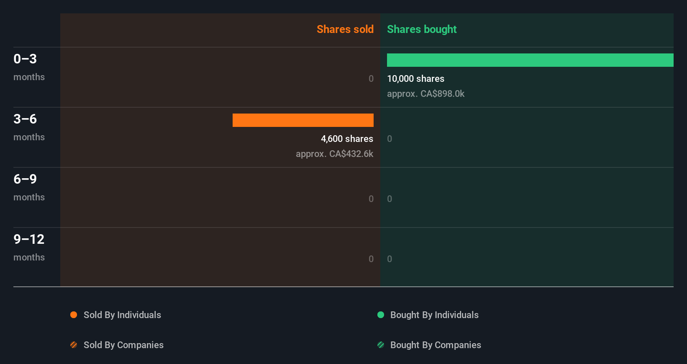Image resolution: width=687 pixels, height=364 pixels.
Task: Click the Shares bought column header
Action: (x=422, y=29)
